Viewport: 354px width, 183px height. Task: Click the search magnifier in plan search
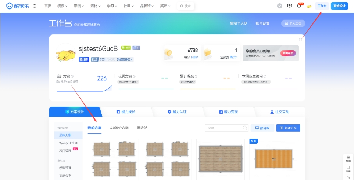coord(245,128)
